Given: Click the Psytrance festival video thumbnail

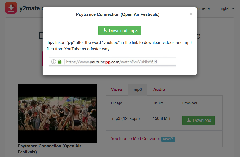Looking at the screenshot, I should [x=57, y=113].
